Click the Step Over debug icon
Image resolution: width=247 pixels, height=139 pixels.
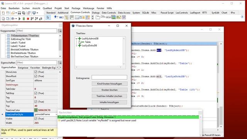pyautogui.click(x=32, y=19)
